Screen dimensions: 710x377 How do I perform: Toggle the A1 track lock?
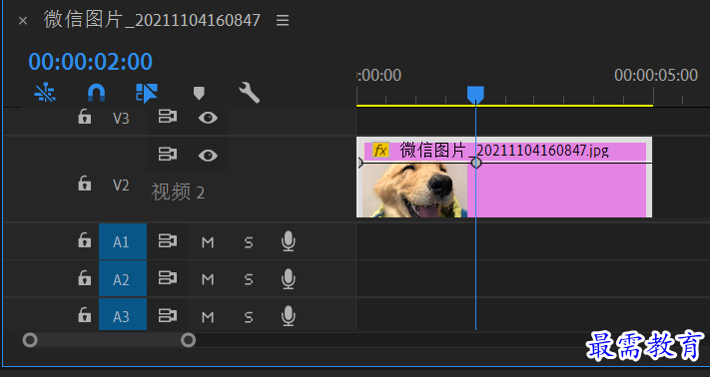pyautogui.click(x=85, y=240)
